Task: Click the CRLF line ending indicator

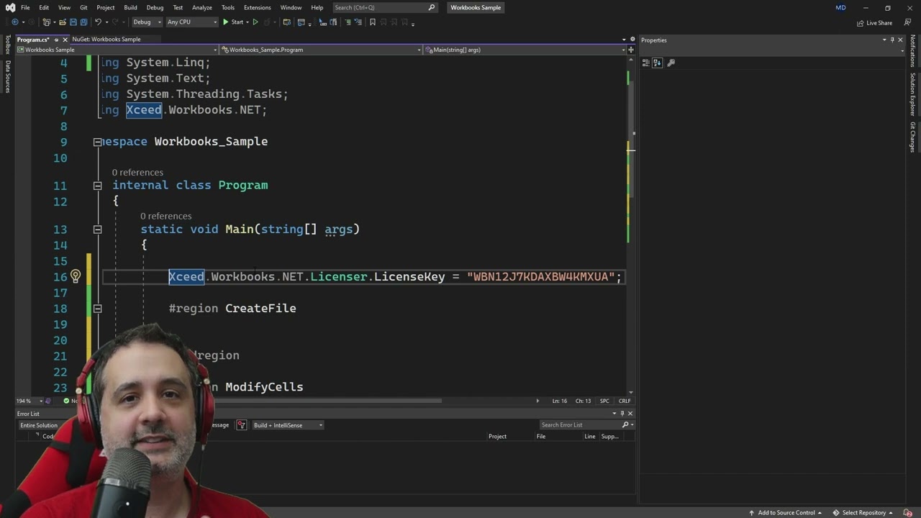Action: (x=625, y=401)
